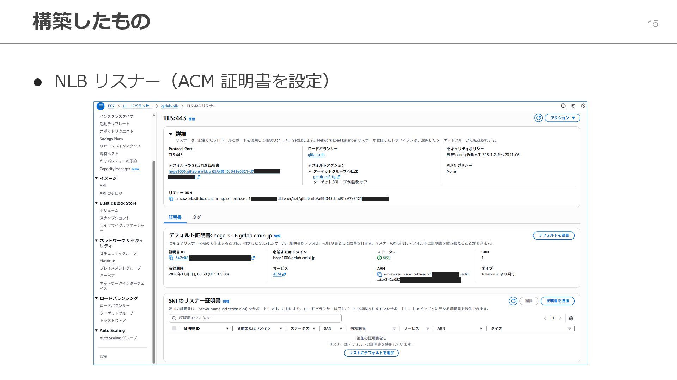
Task: Open the hamburger navigation menu icon
Action: pos(100,106)
